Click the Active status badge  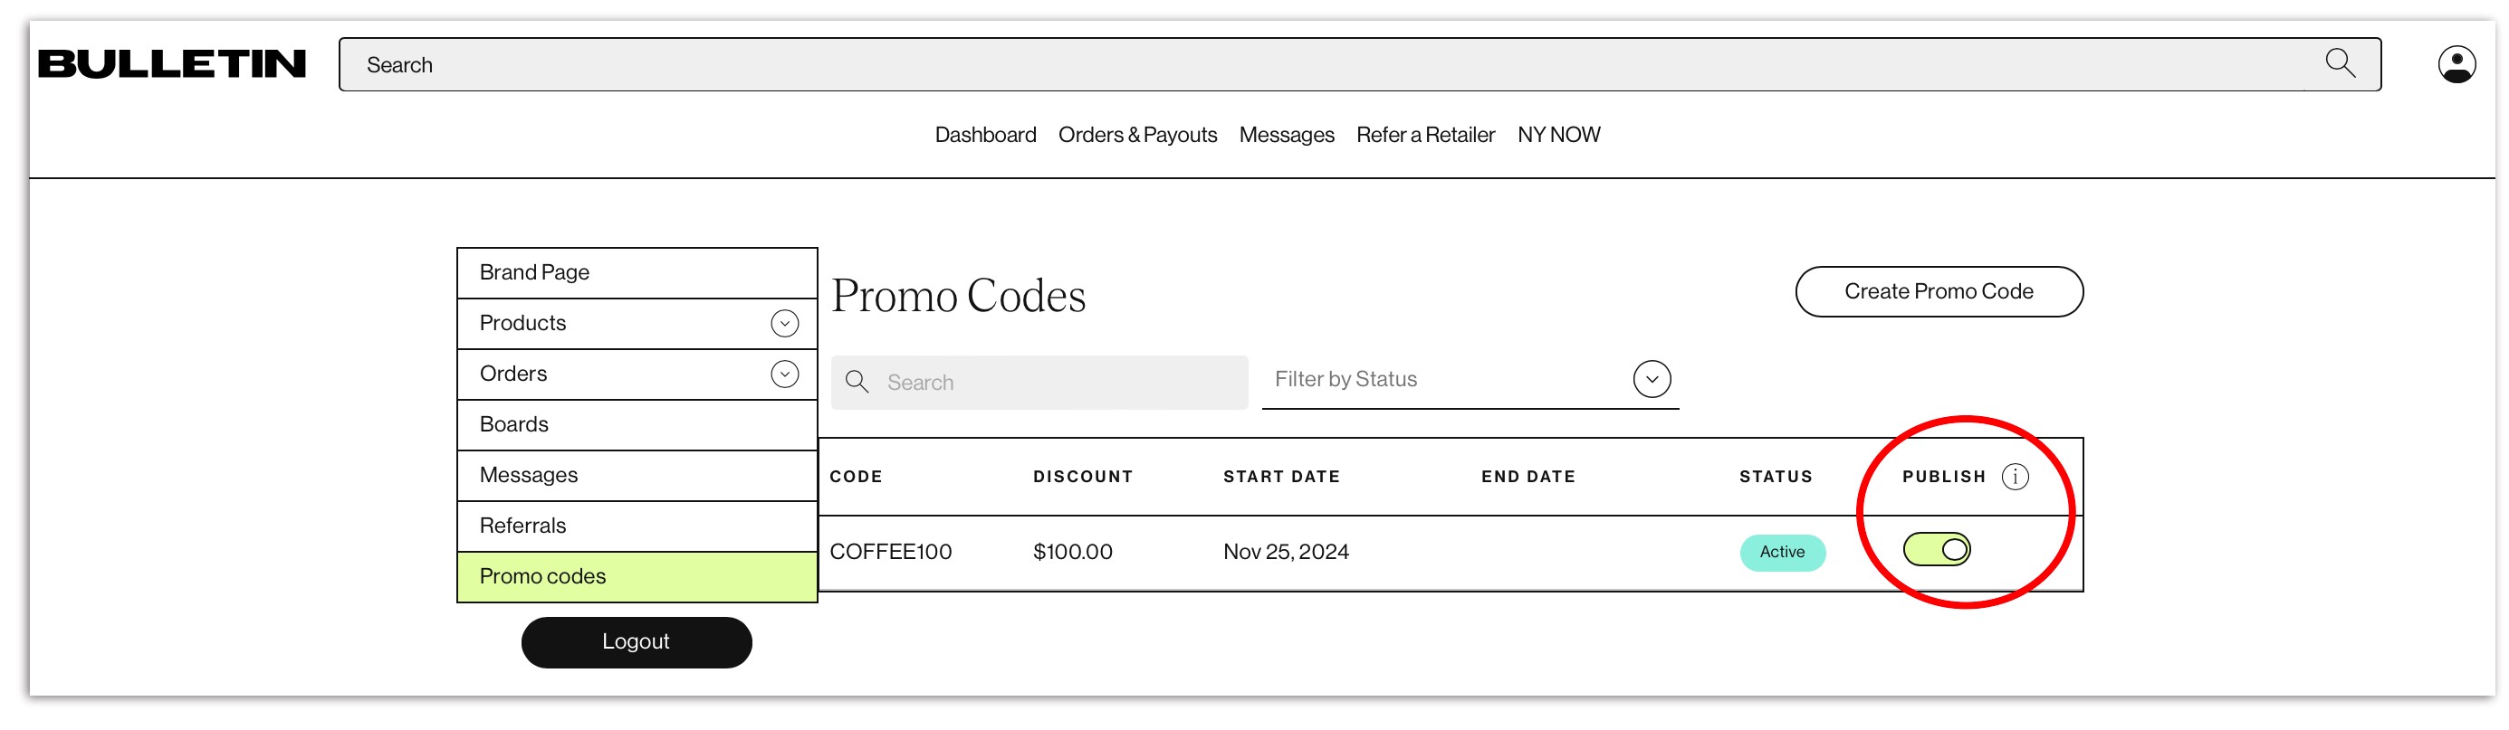click(x=1781, y=552)
